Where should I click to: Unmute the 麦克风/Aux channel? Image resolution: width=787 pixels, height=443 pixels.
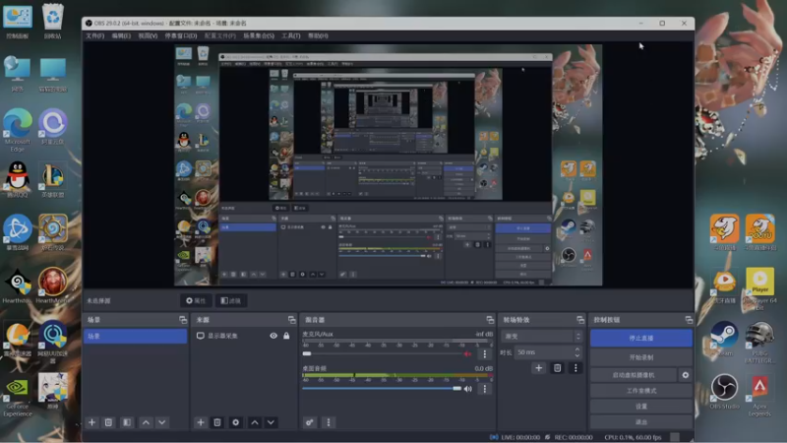point(468,353)
